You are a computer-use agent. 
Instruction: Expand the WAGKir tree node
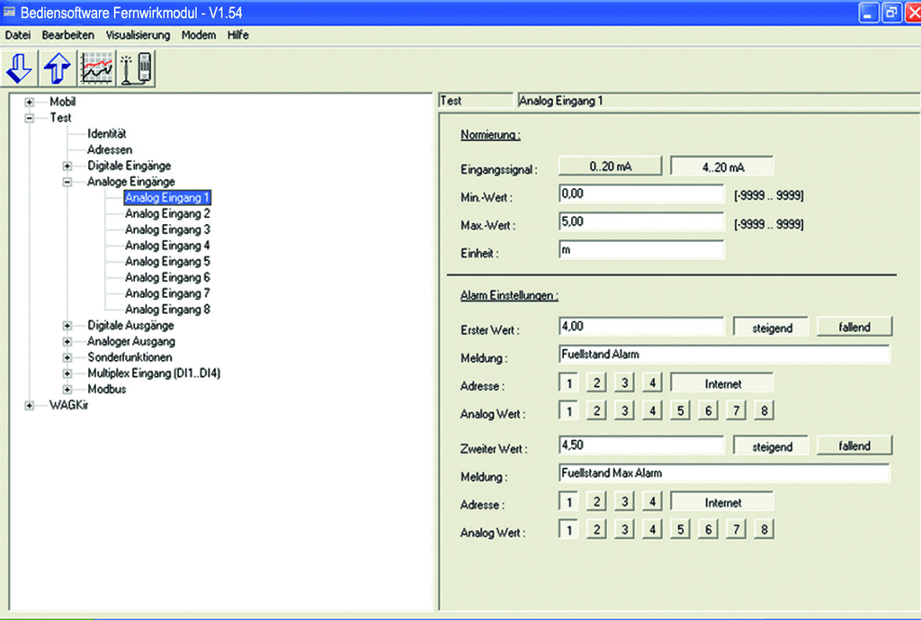point(30,406)
